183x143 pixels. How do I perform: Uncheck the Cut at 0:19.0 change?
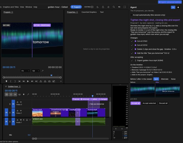pos(132,41)
